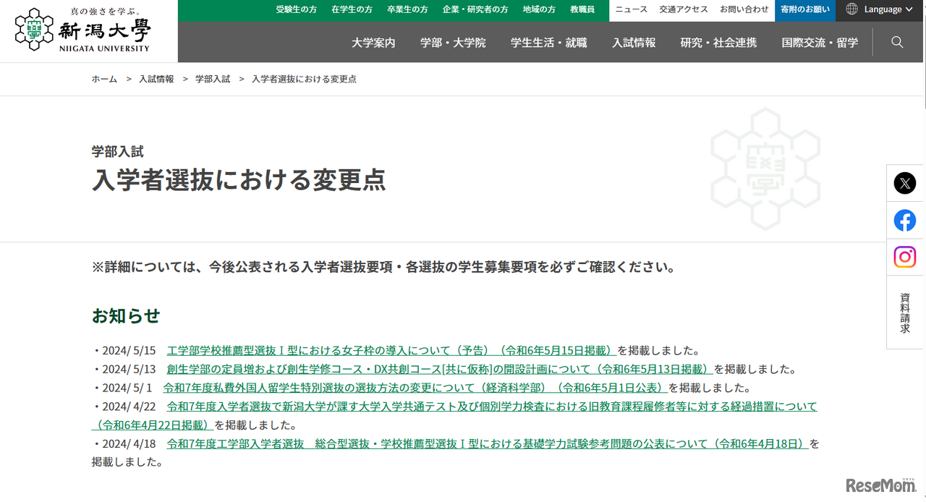The height and width of the screenshot is (502, 926).
Task: Return to ホーム via the breadcrumb
Action: [x=103, y=79]
